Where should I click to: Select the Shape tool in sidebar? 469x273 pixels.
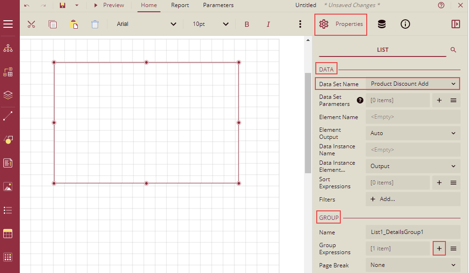8,139
